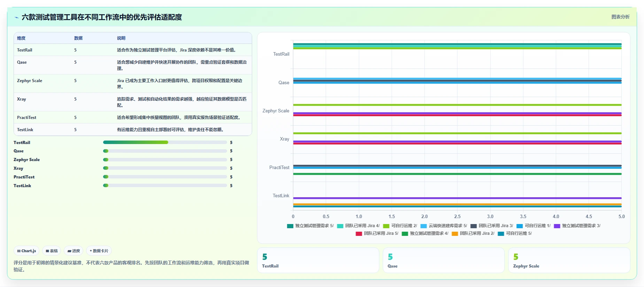Click the footnote paragraph starting 评分是用于初筛
This screenshot has height=287, width=644.
pos(132,266)
